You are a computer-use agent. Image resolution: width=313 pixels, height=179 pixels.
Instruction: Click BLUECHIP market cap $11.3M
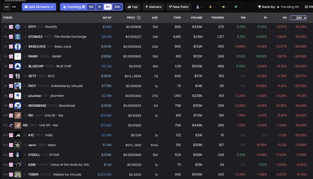[107, 66]
